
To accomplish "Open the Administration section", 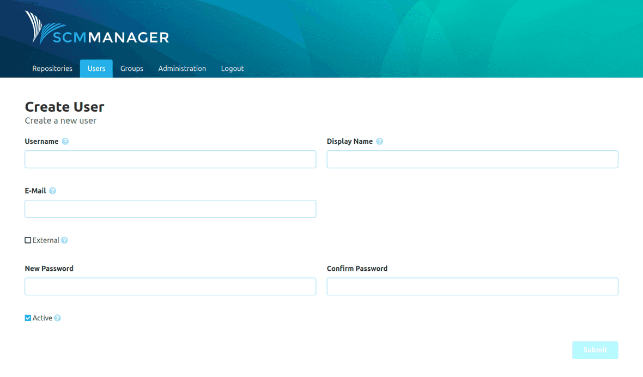I will tap(182, 68).
